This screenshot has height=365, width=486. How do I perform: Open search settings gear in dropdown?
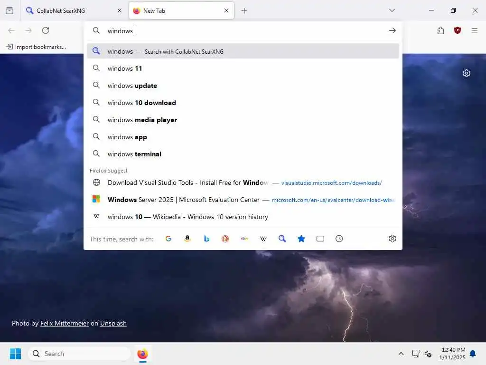pos(393,239)
